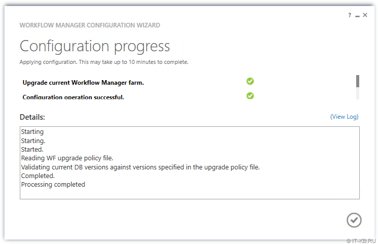Minimize the configuration wizard window

tap(357, 16)
